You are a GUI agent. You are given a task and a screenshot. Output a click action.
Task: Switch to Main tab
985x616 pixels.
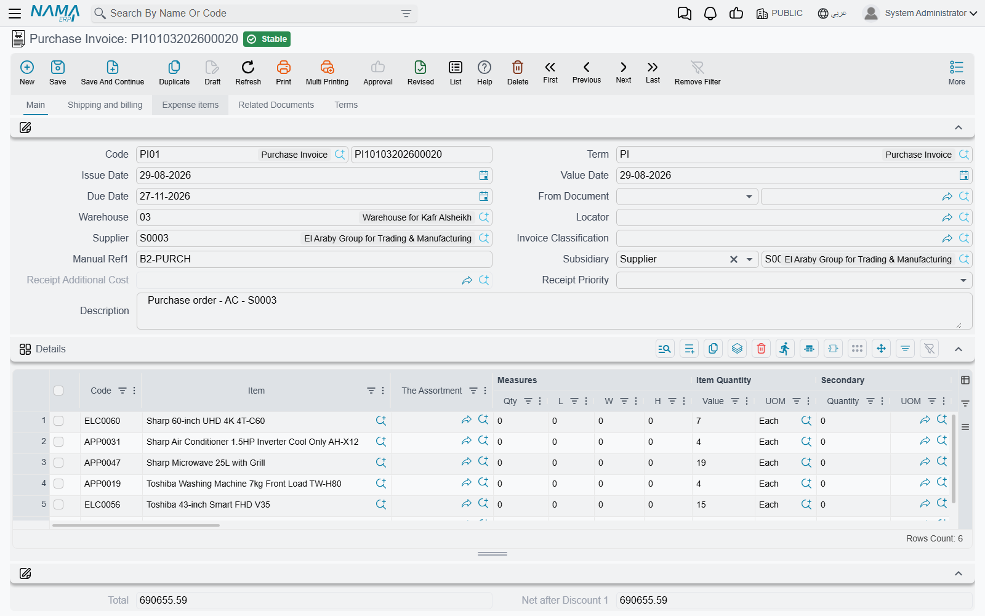click(36, 105)
